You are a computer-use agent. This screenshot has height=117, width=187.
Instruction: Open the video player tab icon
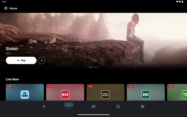pos(143,106)
